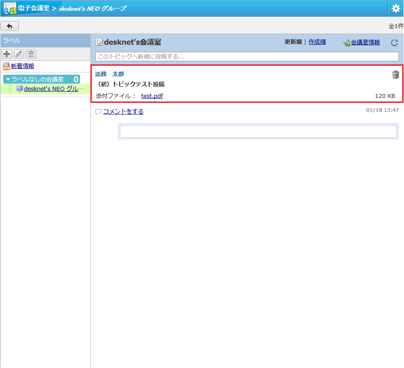Sort topics by 更新順
404x368 pixels.
293,42
